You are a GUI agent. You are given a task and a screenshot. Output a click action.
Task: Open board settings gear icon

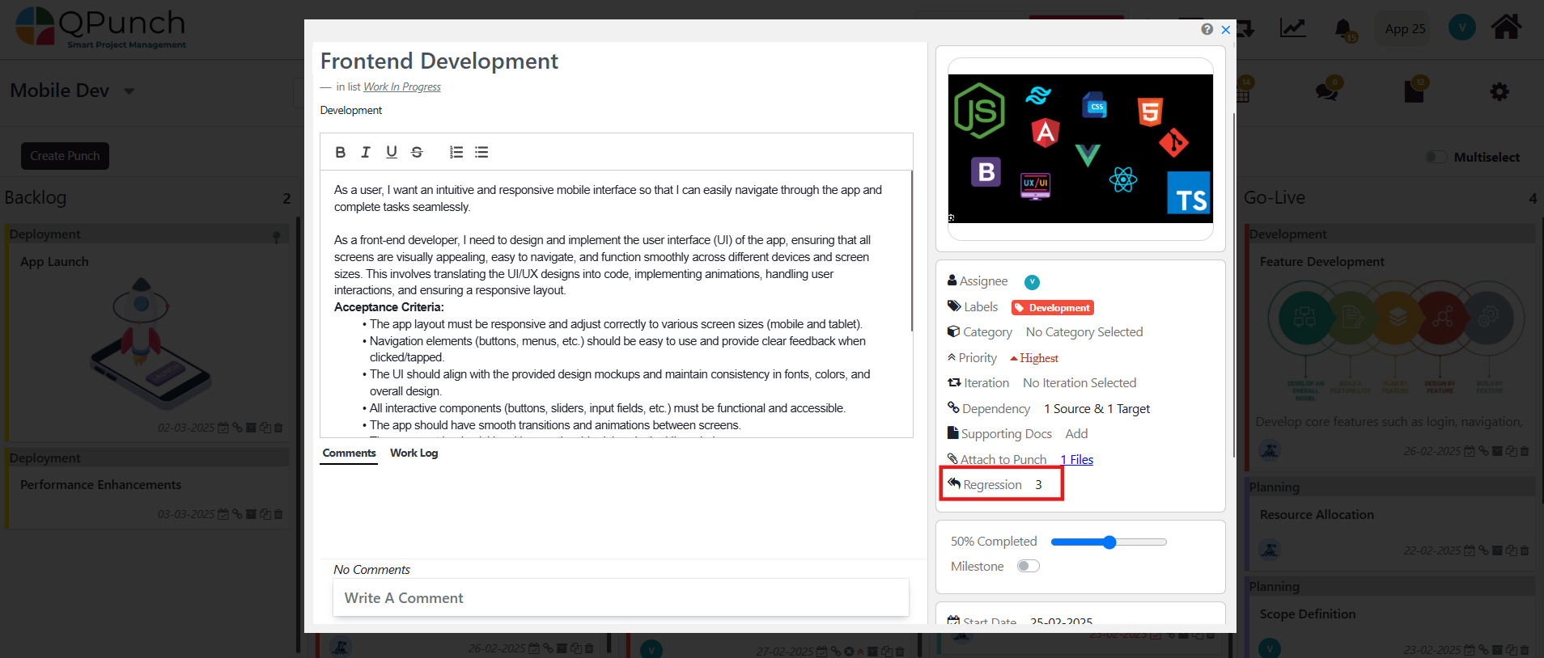point(1499,91)
